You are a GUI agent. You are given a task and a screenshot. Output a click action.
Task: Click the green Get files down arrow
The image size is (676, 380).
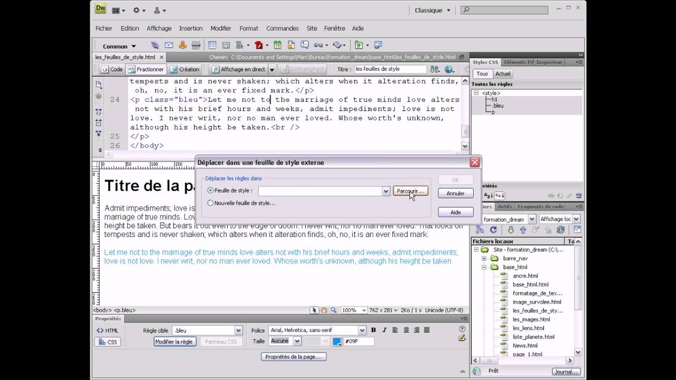coord(511,230)
